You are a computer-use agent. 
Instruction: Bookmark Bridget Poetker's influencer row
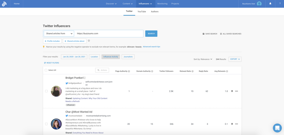click(x=232, y=91)
